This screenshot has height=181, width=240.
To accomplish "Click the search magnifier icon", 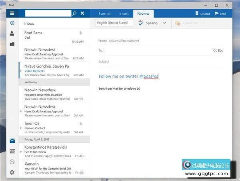I will tap(74, 13).
